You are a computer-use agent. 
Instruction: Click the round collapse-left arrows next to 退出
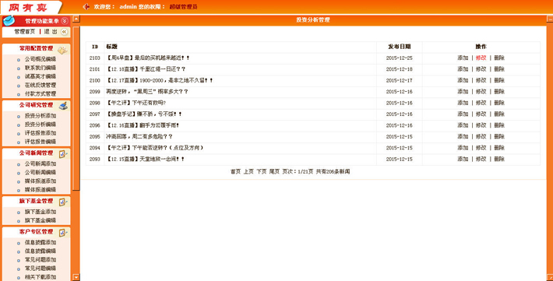(64, 32)
